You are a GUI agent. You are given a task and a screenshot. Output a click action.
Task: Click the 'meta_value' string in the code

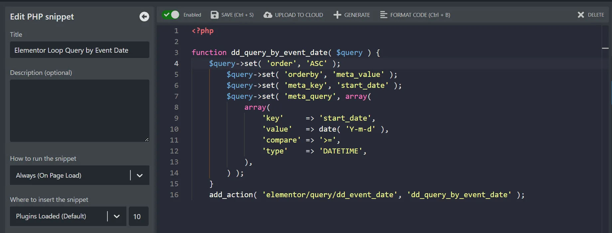(358, 75)
